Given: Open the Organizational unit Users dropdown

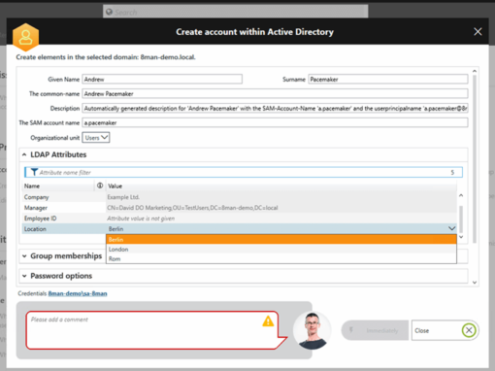Looking at the screenshot, I should (96, 138).
